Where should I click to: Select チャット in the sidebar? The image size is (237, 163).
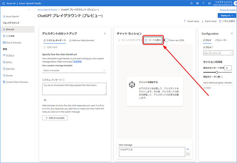tap(18, 29)
